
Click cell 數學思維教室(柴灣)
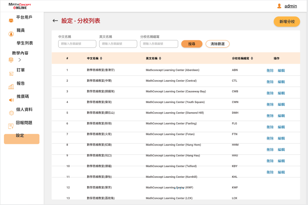(99, 102)
